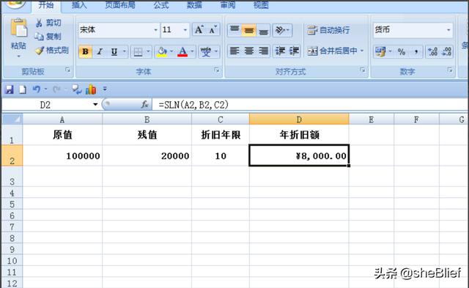Decrease indent icon
Viewport: 469px width, 288px height.
(280, 51)
